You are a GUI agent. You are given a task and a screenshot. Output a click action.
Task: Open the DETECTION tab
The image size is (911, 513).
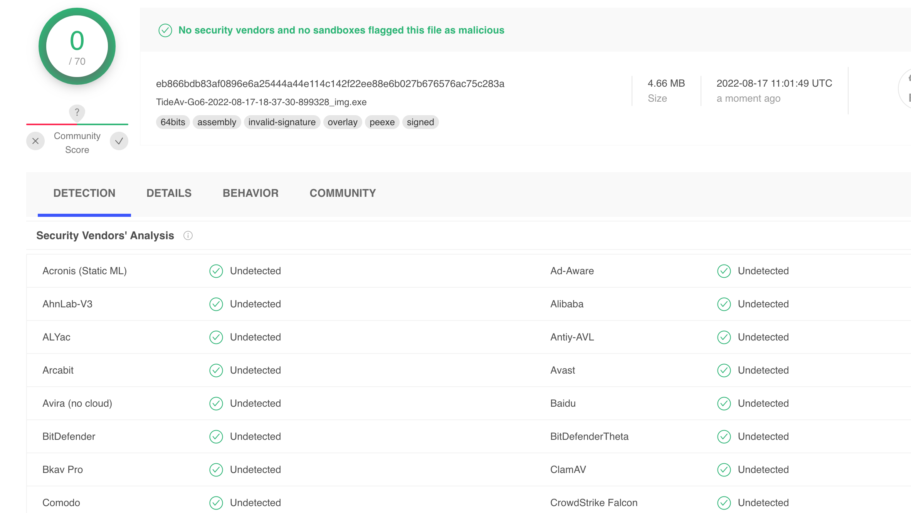coord(84,193)
